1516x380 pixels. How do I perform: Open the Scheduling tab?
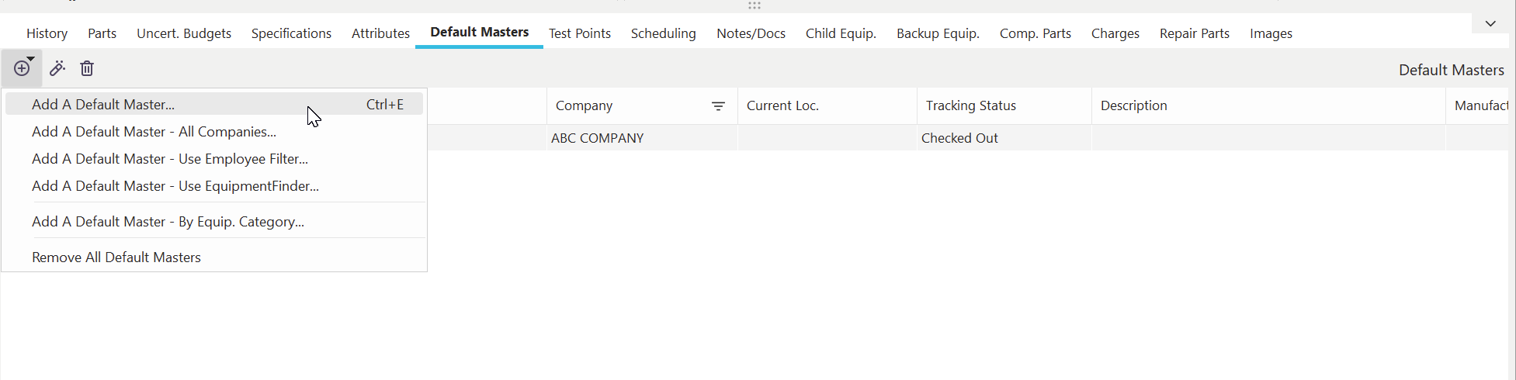663,33
